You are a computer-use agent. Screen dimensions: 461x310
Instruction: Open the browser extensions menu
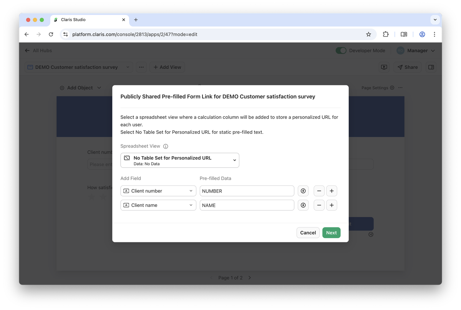pyautogui.click(x=386, y=34)
